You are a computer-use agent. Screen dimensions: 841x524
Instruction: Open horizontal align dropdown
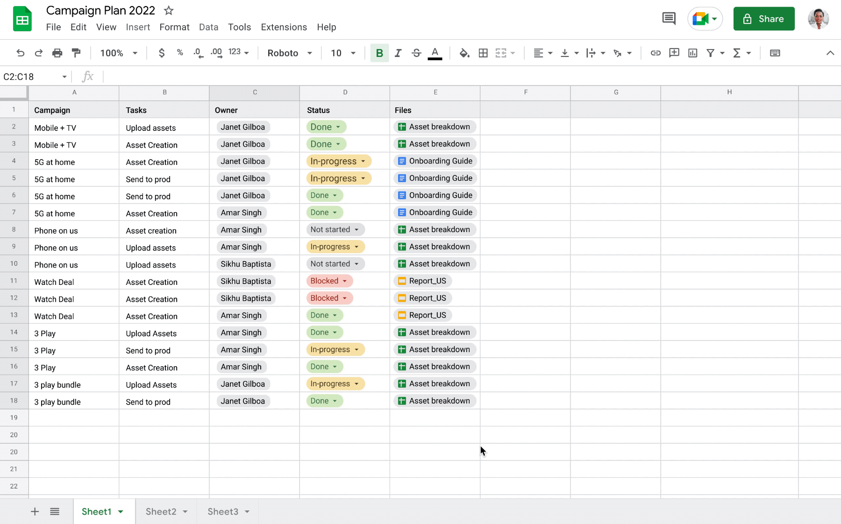click(543, 53)
